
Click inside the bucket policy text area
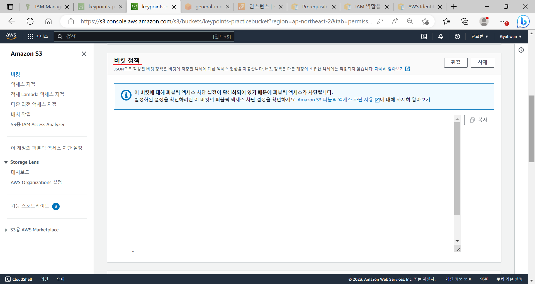tap(284, 183)
